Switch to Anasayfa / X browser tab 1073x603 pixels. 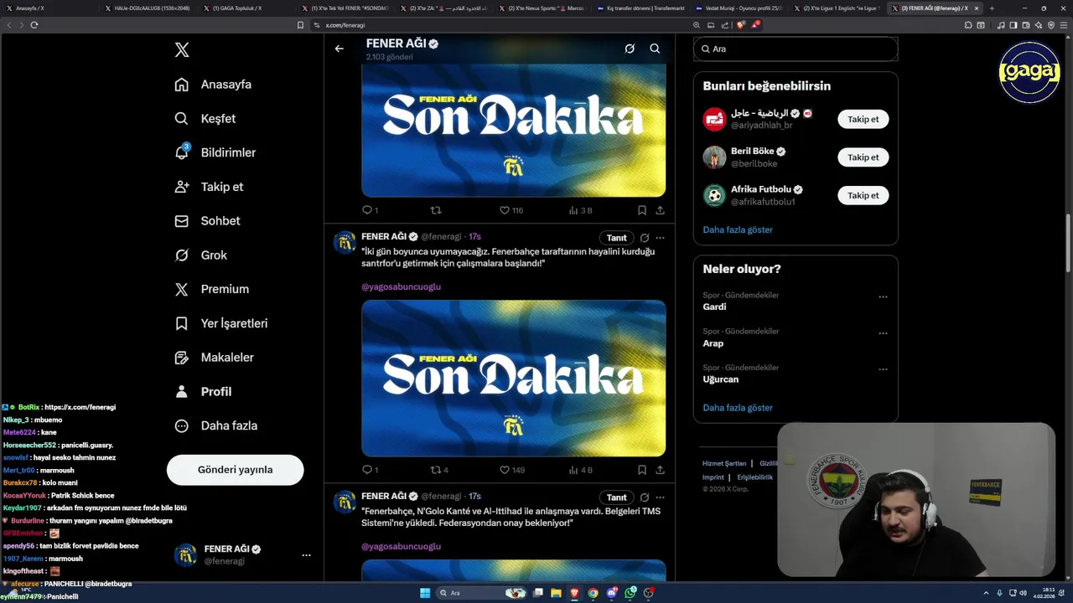point(50,8)
